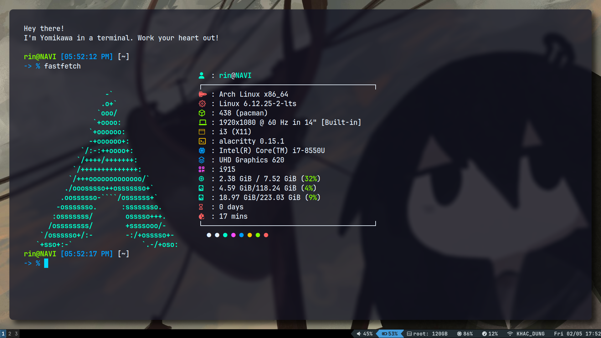Click the disk usage '(9%)' value
The width and height of the screenshot is (601, 338).
313,197
